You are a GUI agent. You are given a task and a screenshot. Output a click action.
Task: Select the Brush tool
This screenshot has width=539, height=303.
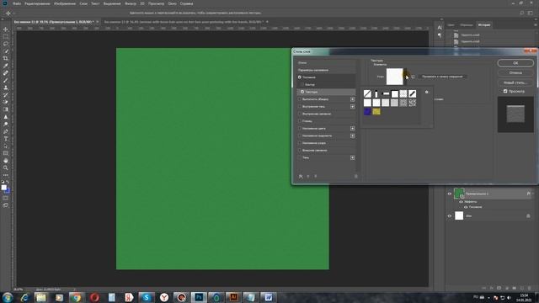tap(6, 81)
